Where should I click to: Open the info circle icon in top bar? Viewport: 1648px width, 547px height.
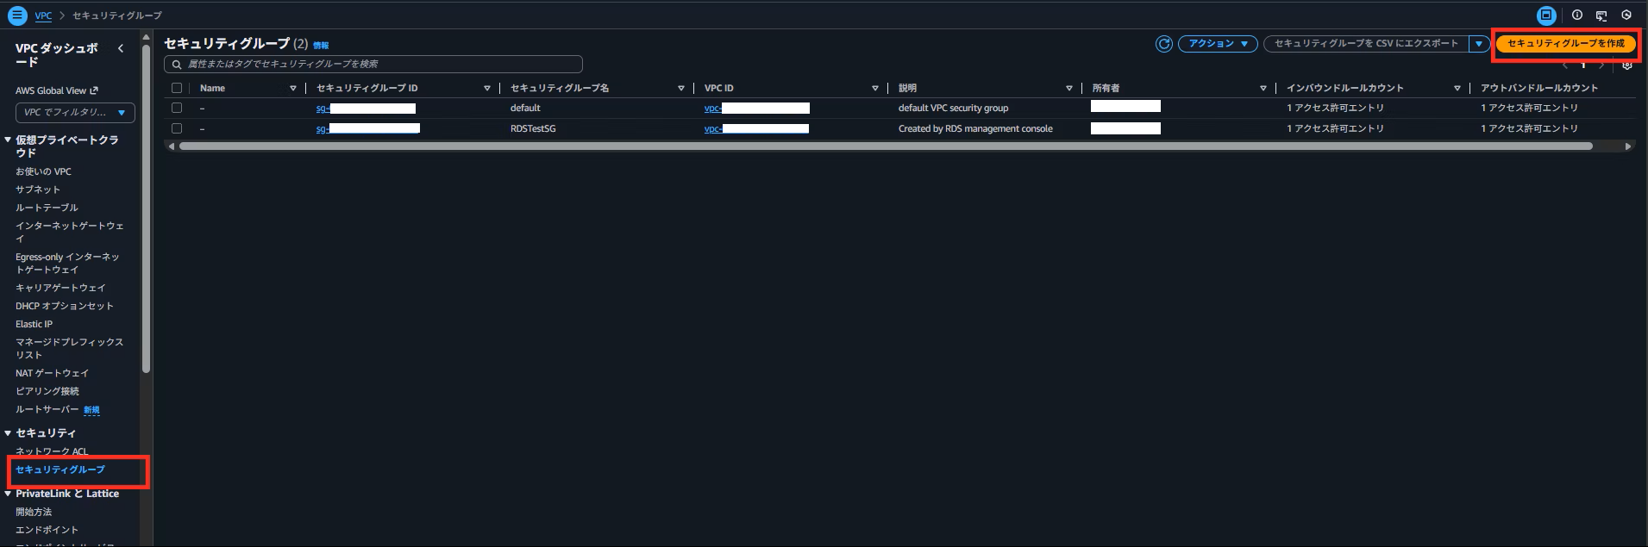click(1577, 16)
